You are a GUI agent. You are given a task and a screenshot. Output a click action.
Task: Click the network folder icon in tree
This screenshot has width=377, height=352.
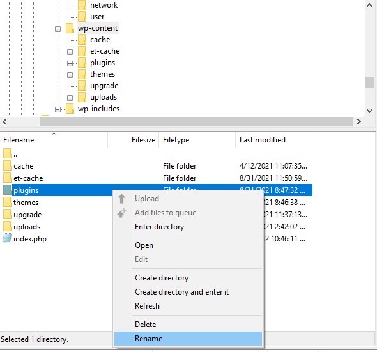[x=82, y=5]
